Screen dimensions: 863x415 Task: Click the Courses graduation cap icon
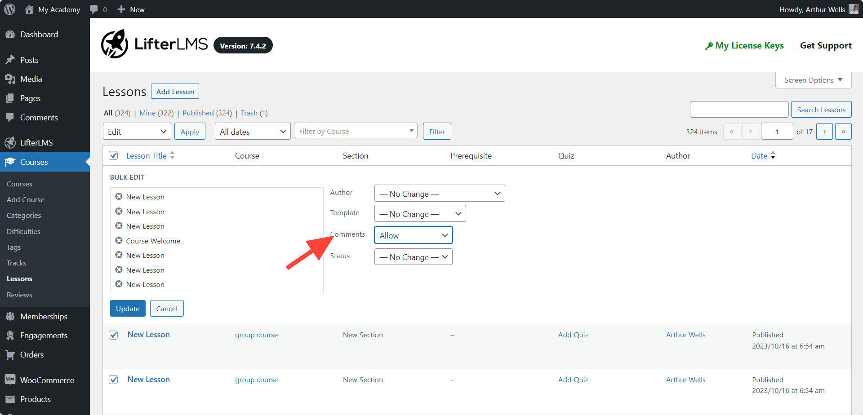coord(10,162)
